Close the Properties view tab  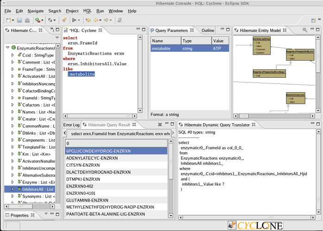[32, 215]
